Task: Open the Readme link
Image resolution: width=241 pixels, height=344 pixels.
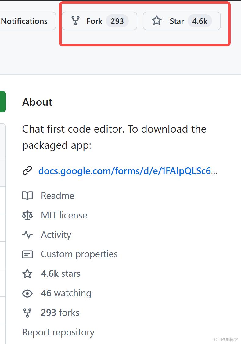Action: (57, 196)
